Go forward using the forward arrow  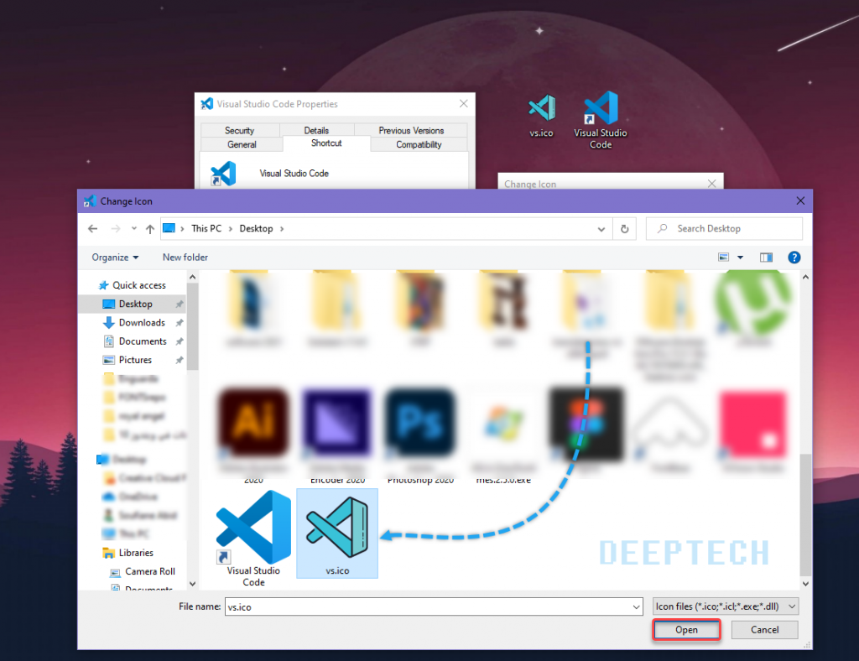coord(115,229)
